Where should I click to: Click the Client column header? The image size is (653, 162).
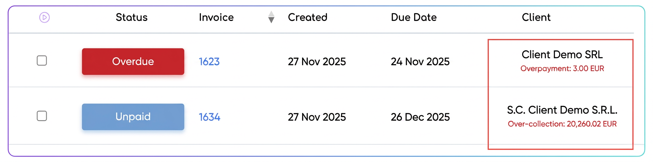(536, 17)
